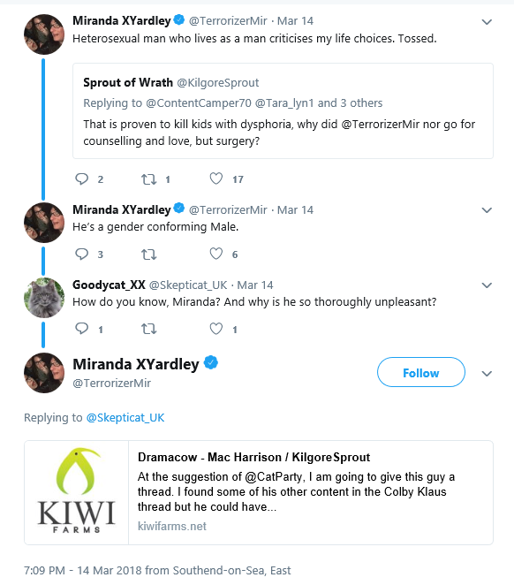Open options chevron on first tweet
514x585 pixels.
coord(487,22)
